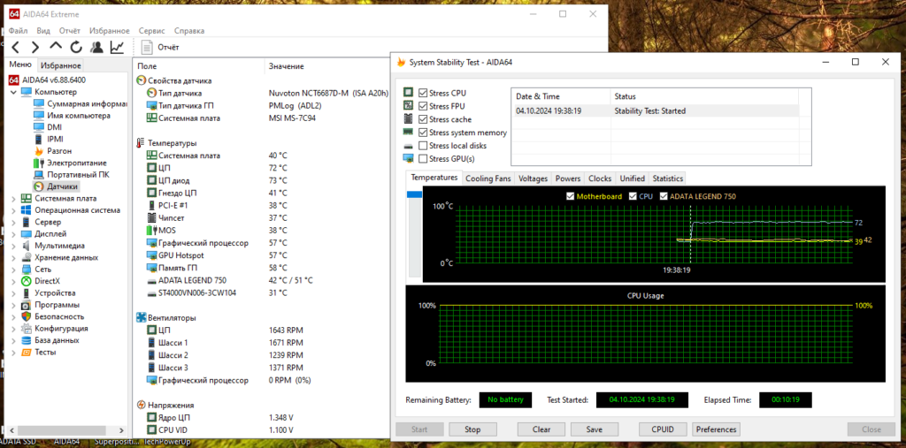
Task: Expand the Системная плата tree node
Action: click(x=14, y=198)
